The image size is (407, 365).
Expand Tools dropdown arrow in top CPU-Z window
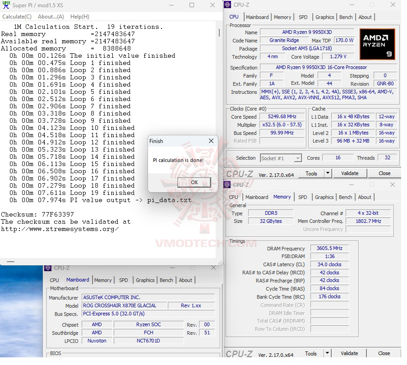tap(328, 173)
